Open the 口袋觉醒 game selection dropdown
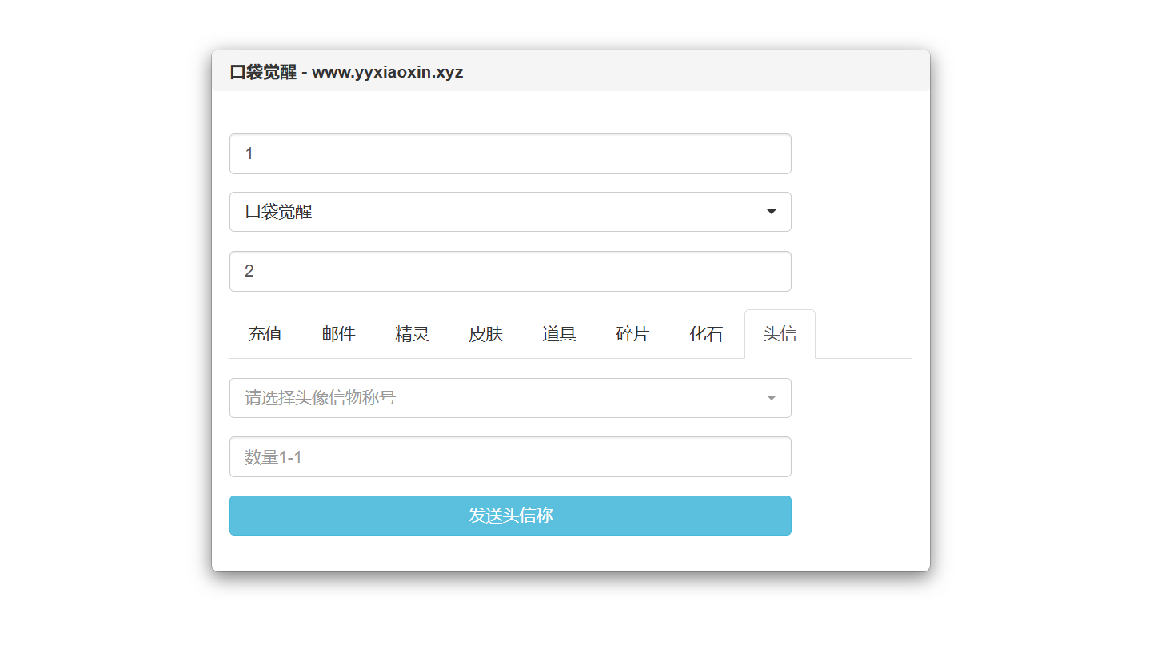The width and height of the screenshot is (1149, 645). coord(510,212)
